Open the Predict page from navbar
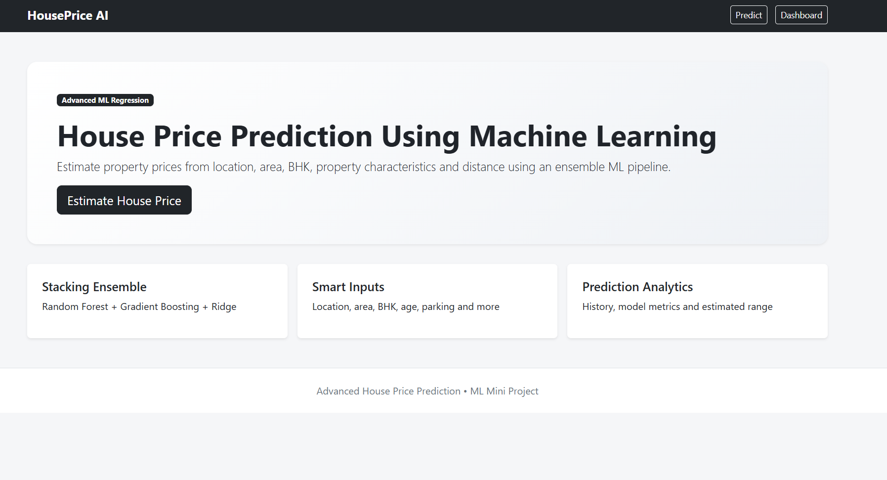Image resolution: width=887 pixels, height=480 pixels. (x=749, y=15)
